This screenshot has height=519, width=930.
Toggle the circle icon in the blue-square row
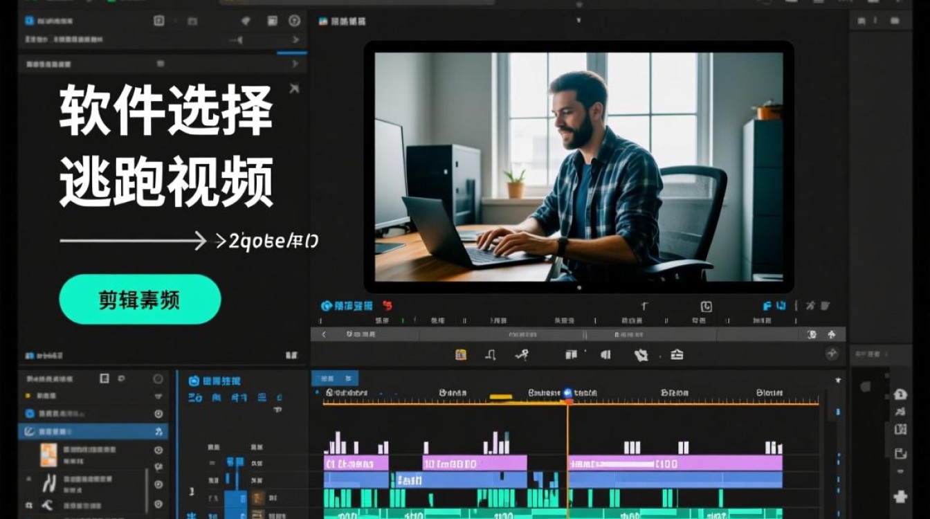[158, 414]
